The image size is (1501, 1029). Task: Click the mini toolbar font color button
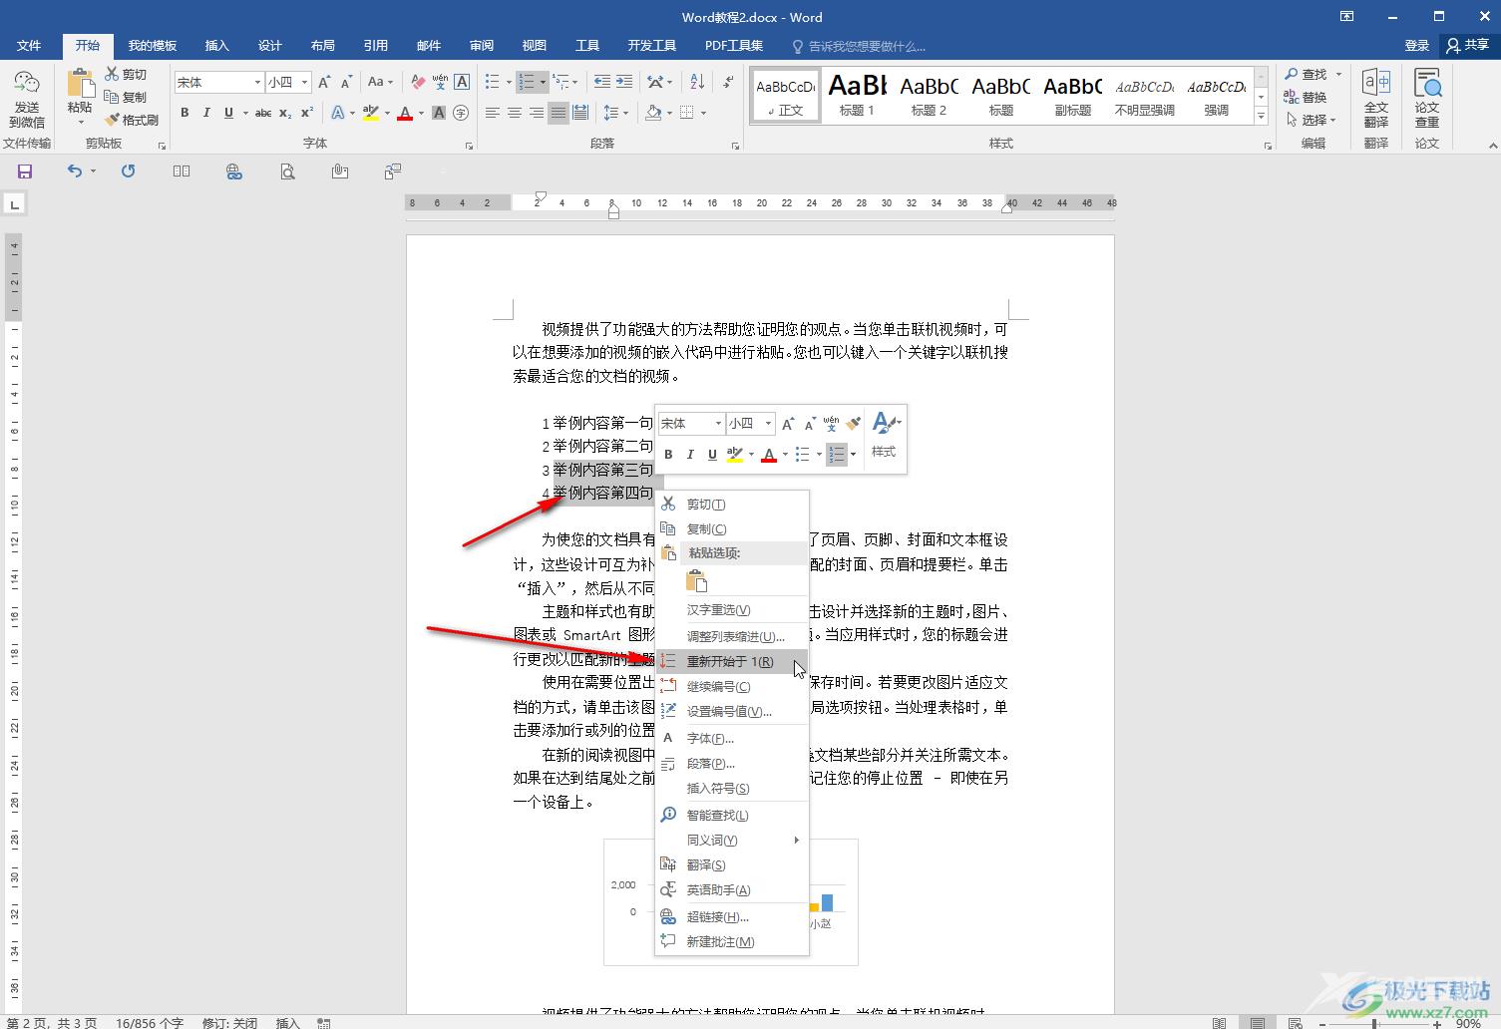point(769,454)
